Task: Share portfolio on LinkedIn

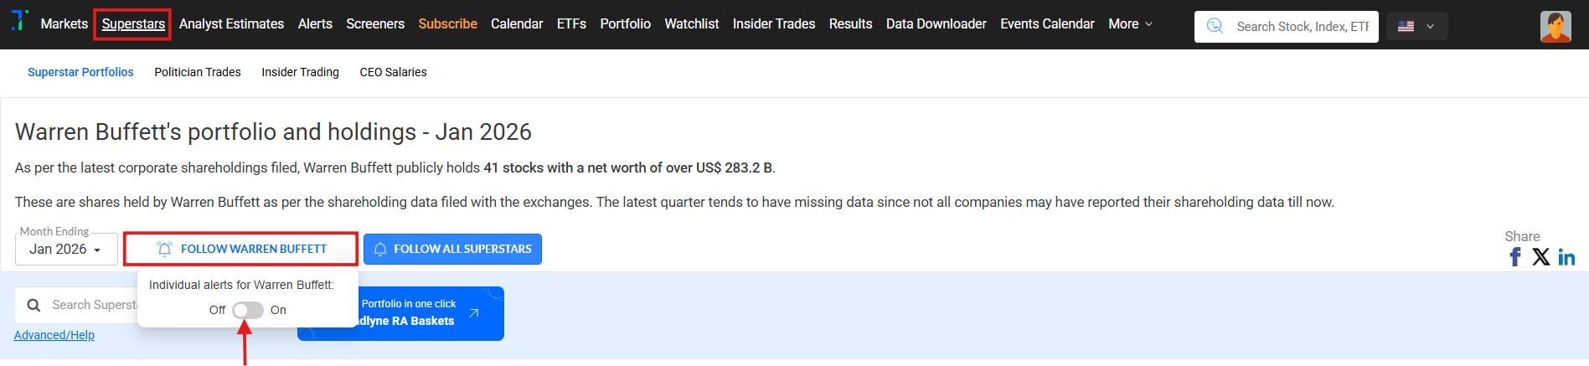Action: [x=1566, y=257]
